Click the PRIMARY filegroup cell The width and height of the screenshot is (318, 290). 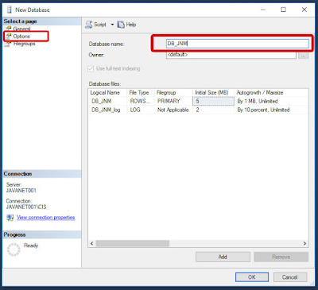click(x=173, y=101)
